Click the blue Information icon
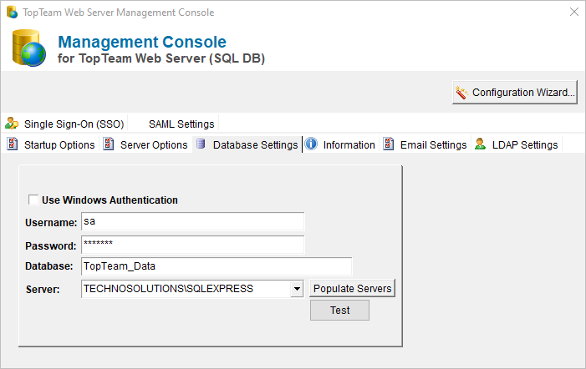This screenshot has height=369, width=586. [311, 144]
